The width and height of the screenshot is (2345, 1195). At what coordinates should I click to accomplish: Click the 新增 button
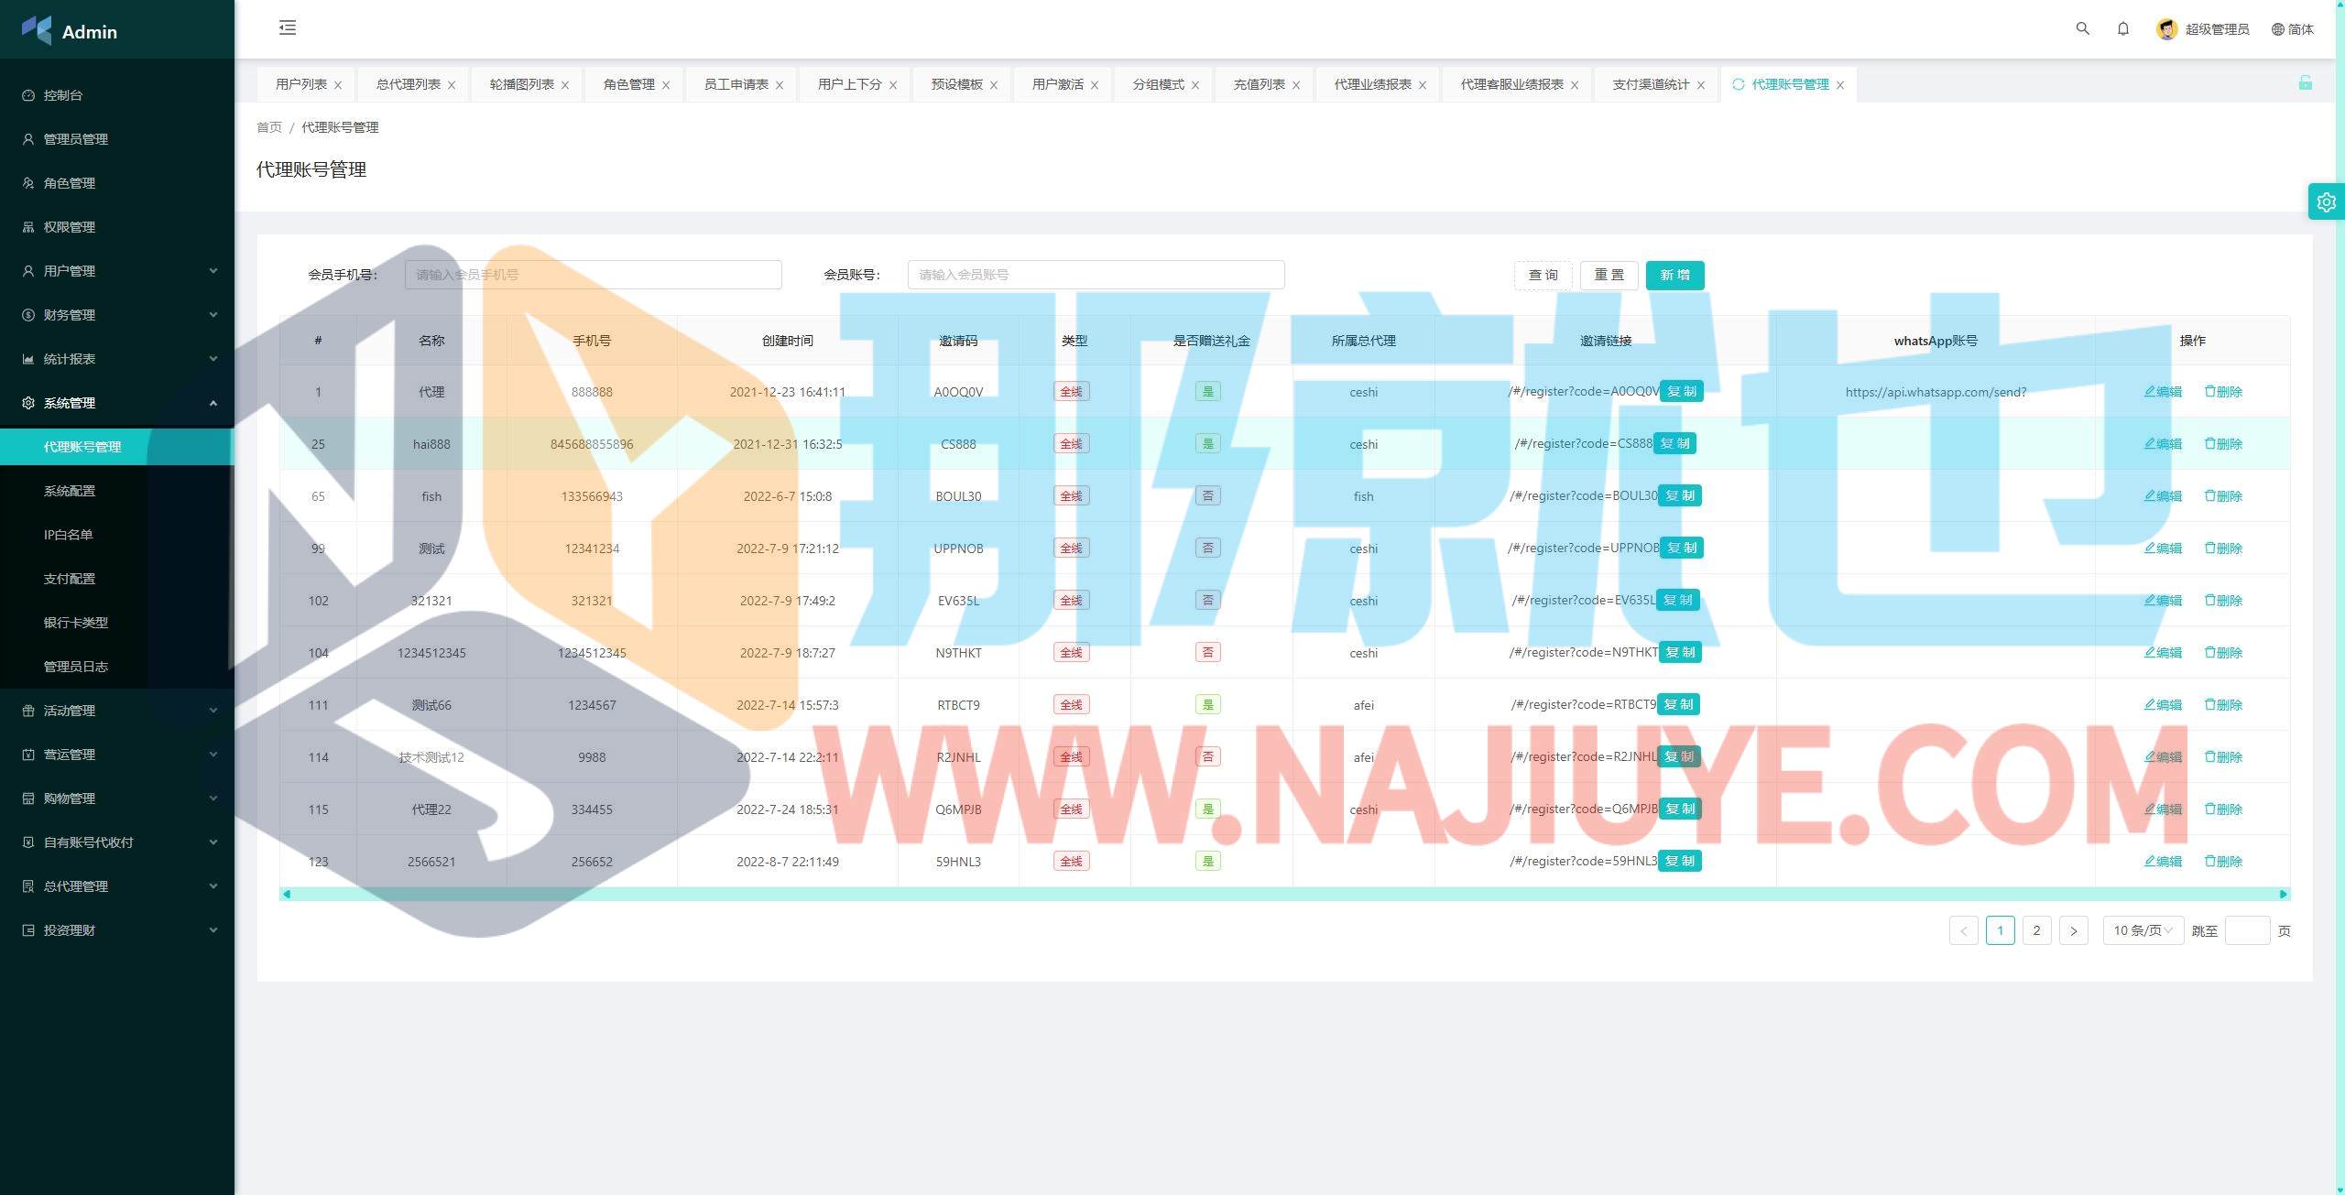point(1674,275)
